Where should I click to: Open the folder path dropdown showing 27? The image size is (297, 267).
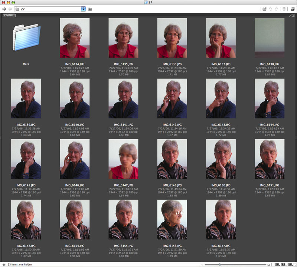pyautogui.click(x=84, y=9)
